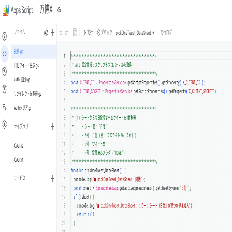This screenshot has height=232, width=232.
Task: Open the Executions list icon
Action: click(5, 107)
